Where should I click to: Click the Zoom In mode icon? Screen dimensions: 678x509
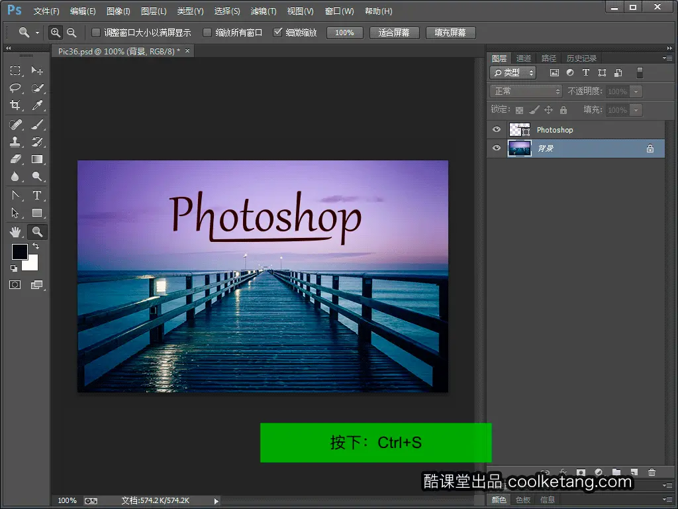[56, 32]
